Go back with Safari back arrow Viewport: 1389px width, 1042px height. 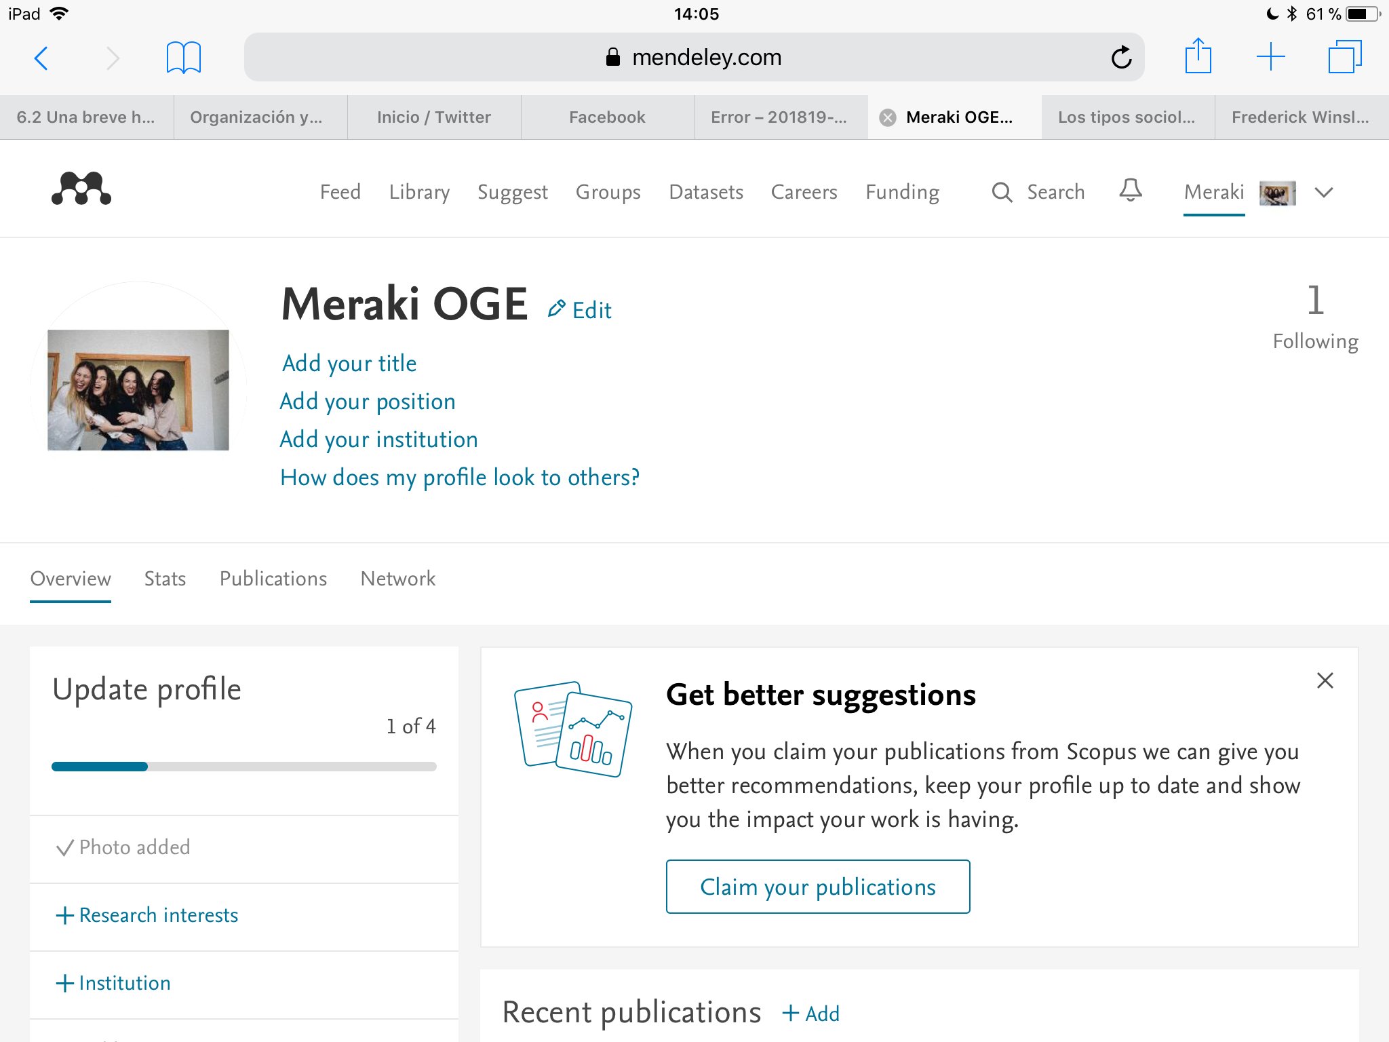(x=41, y=58)
